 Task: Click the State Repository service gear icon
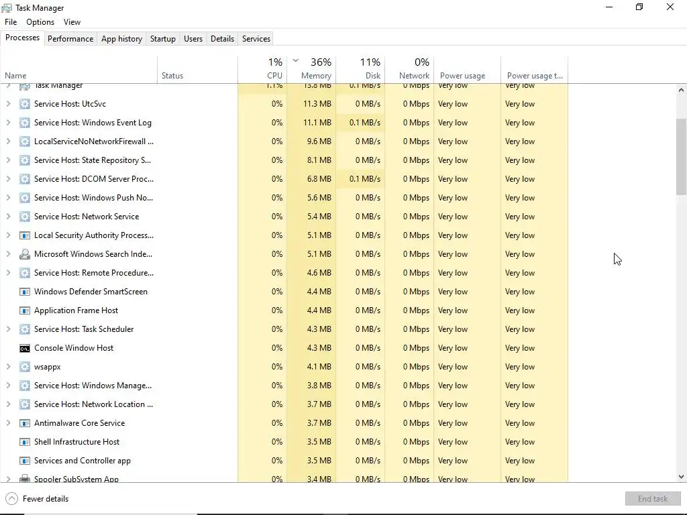point(25,160)
